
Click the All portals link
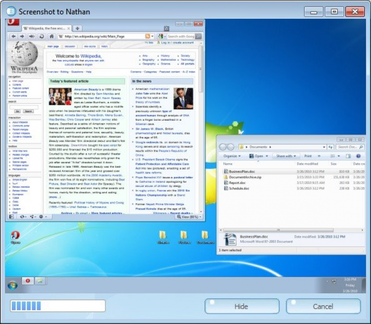pos(187,64)
